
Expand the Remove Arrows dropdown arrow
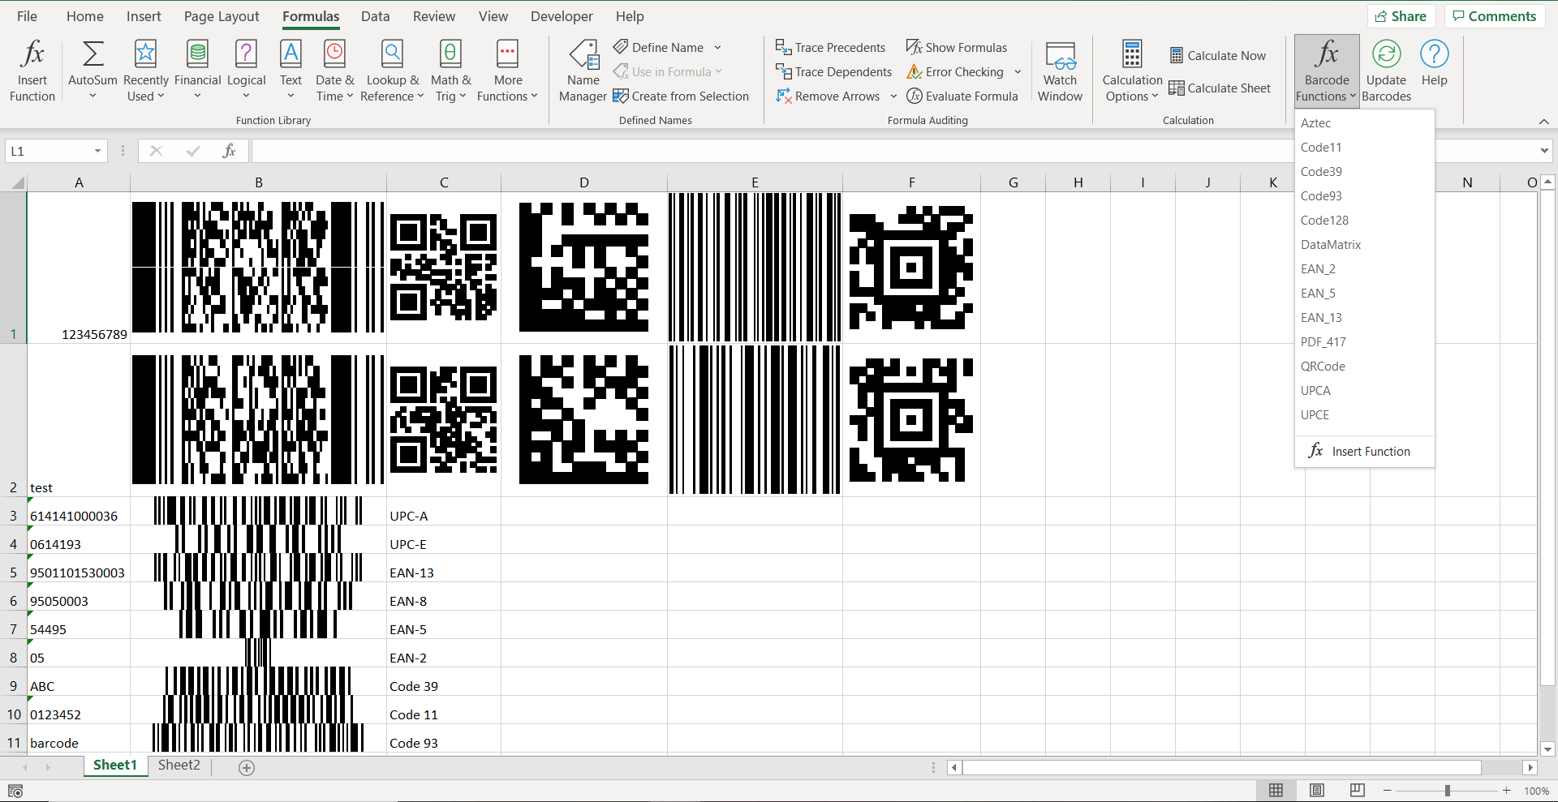[x=893, y=96]
